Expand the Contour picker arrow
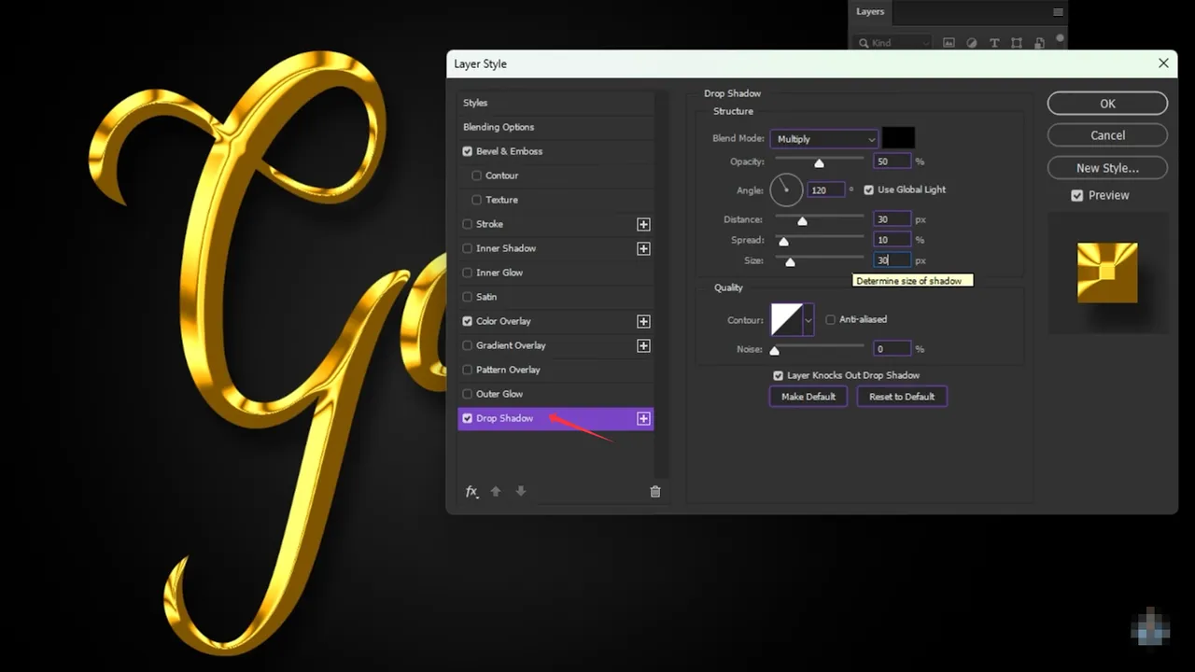This screenshot has height=672, width=1195. click(x=808, y=319)
